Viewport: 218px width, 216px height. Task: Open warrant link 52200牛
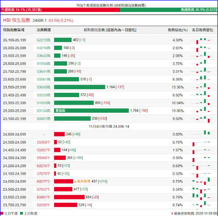tap(44, 205)
